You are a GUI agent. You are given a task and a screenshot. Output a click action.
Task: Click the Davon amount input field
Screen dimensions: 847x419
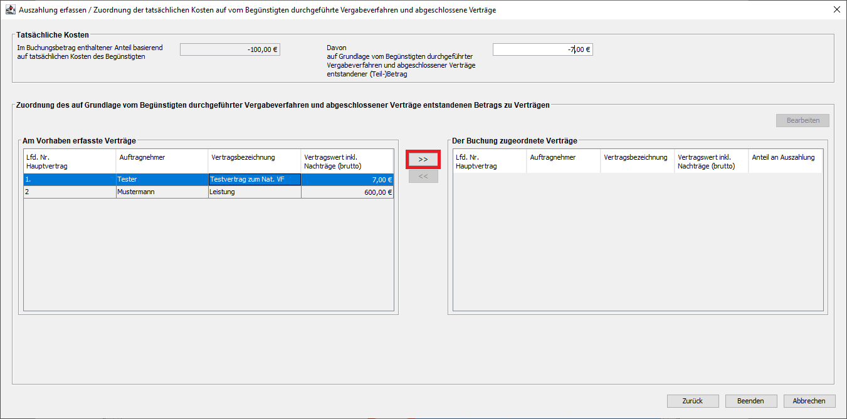coord(542,49)
